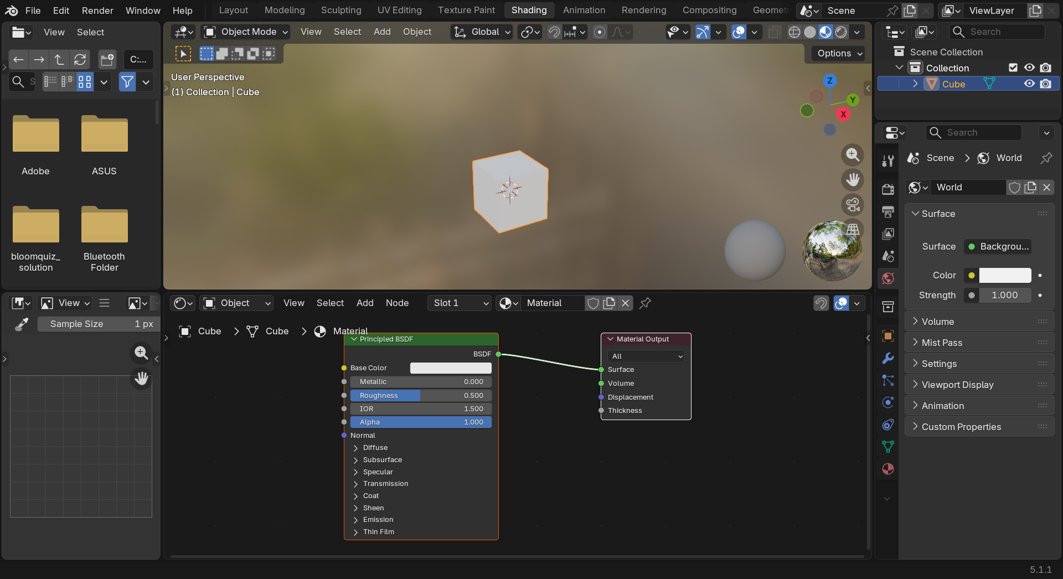1063x579 pixels.
Task: Open the Physics properties tab icon
Action: click(888, 402)
